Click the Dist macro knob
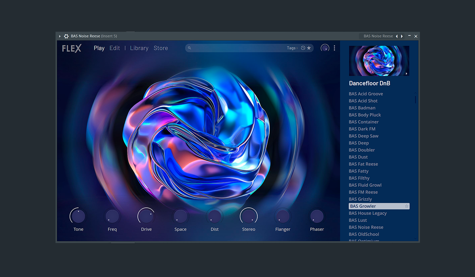 click(x=215, y=216)
